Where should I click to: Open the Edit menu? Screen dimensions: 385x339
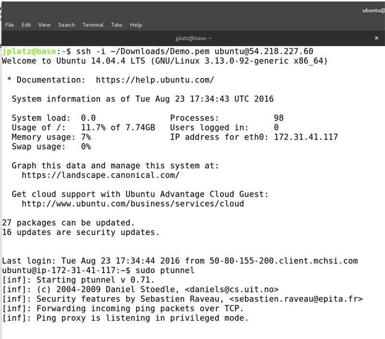(26, 25)
